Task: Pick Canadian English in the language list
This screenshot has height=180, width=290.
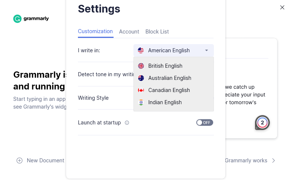Action: pyautogui.click(x=169, y=90)
